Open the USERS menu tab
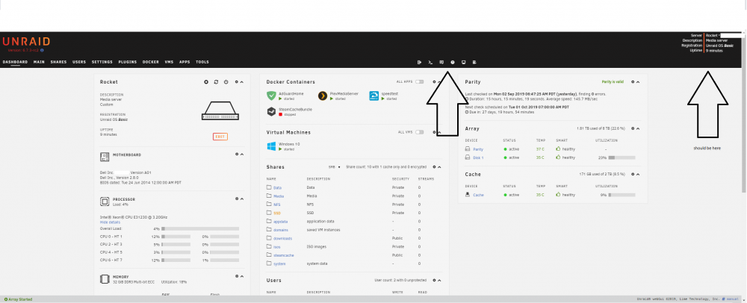The height and width of the screenshot is (303, 747). click(79, 62)
